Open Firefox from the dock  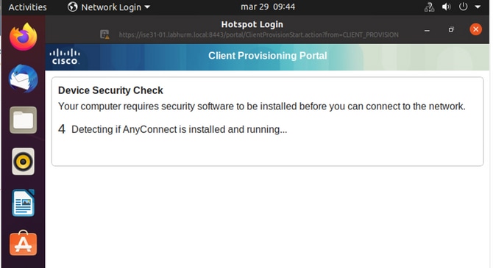(x=24, y=37)
